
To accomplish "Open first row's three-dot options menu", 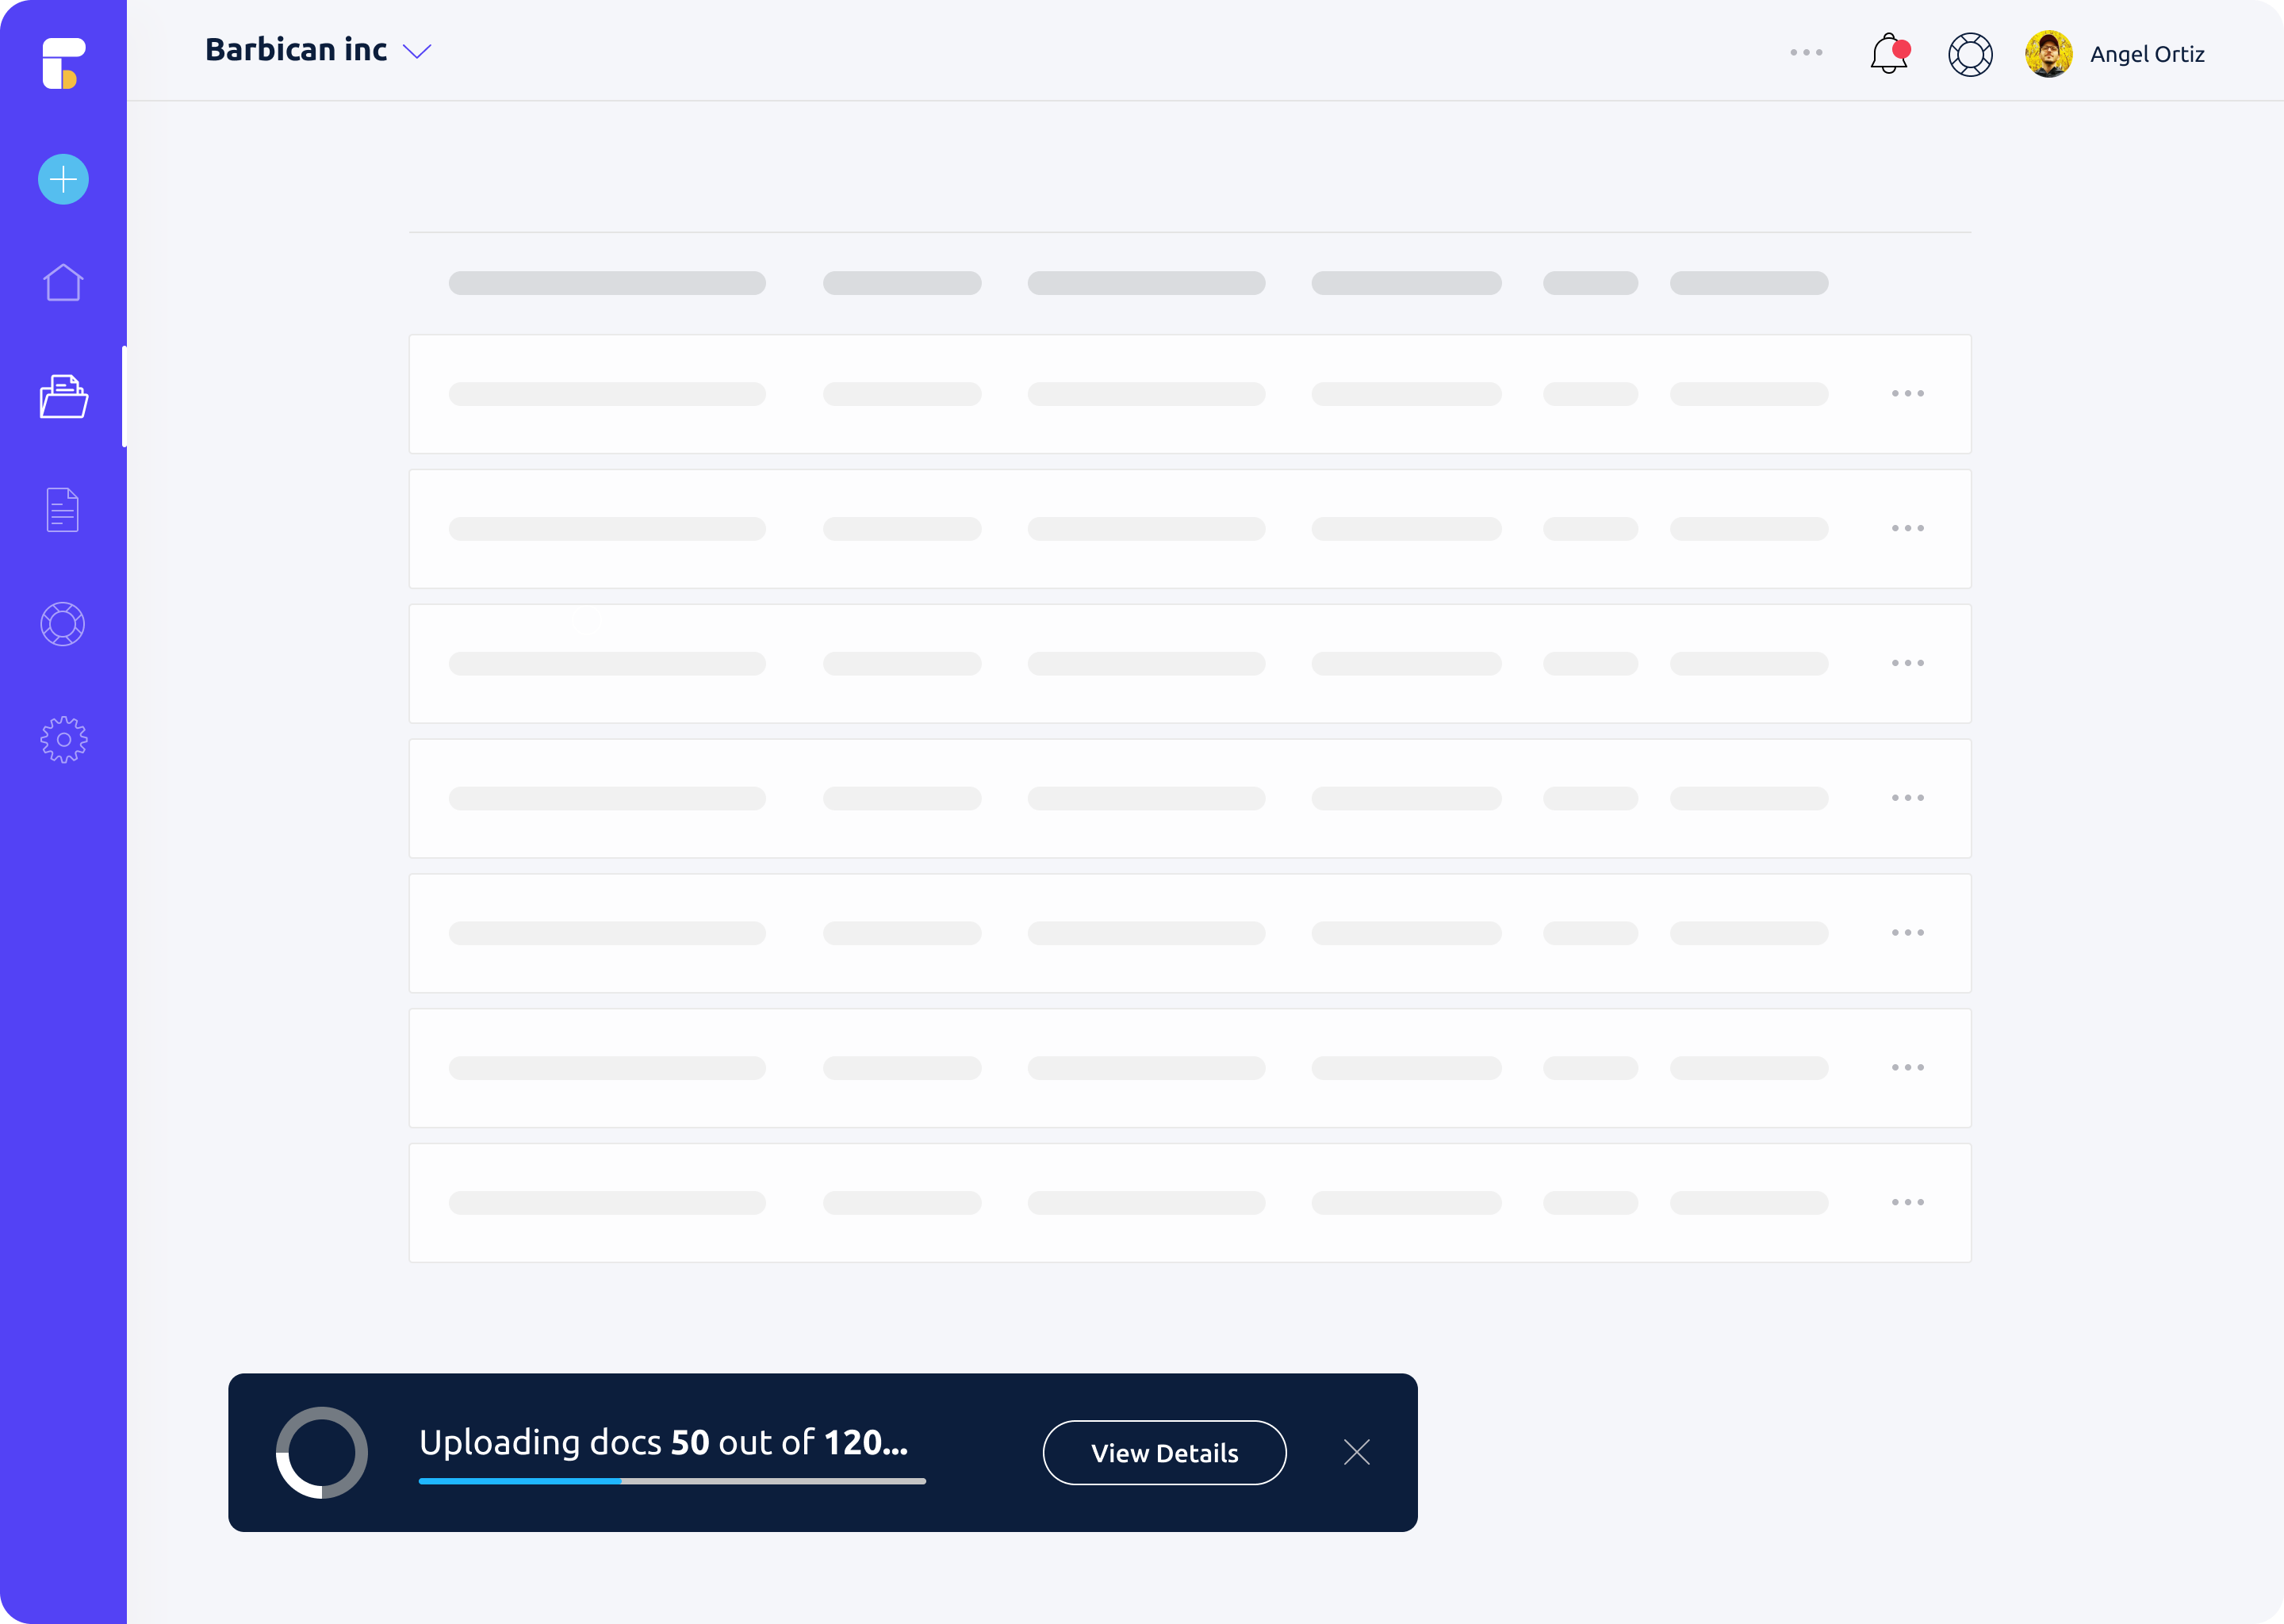I will [x=1907, y=394].
